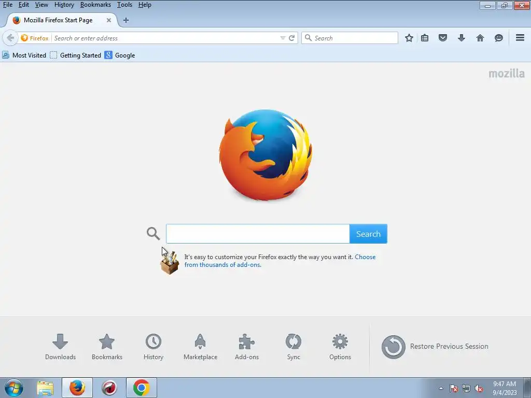The image size is (531, 398).
Task: Close the Mozilla Firefox Start Page tab
Action: click(109, 20)
